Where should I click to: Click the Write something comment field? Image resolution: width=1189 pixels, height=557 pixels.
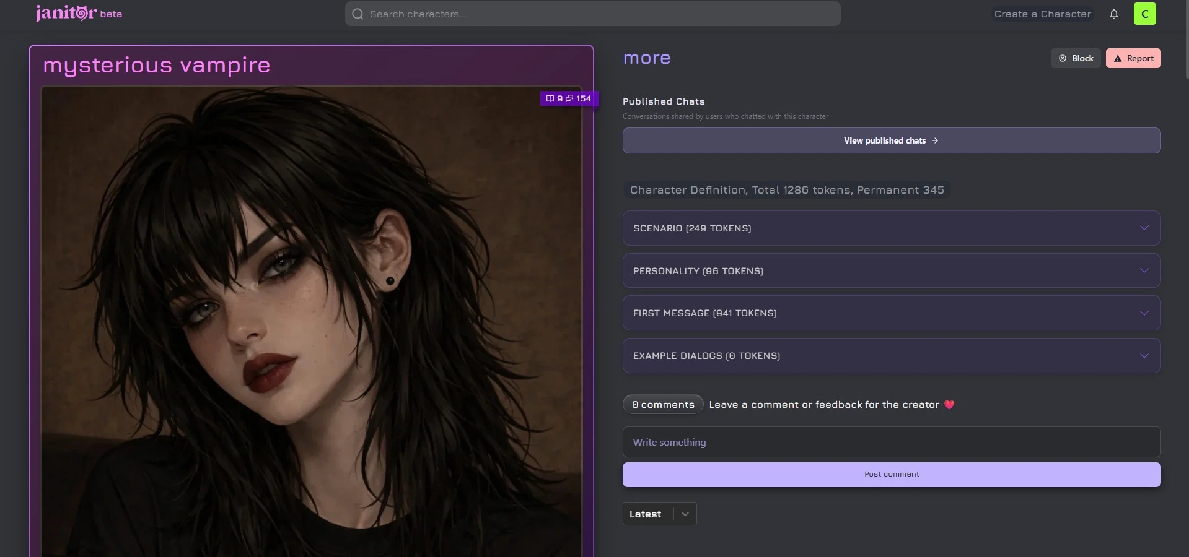[891, 442]
